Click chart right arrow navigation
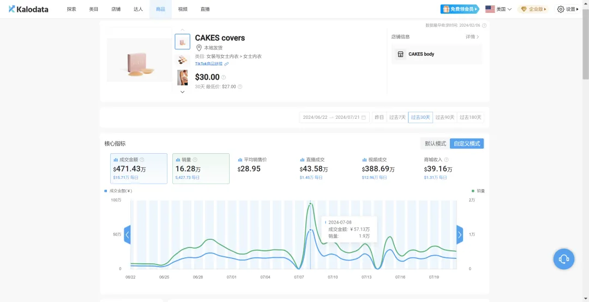Image resolution: width=589 pixels, height=302 pixels. [460, 235]
